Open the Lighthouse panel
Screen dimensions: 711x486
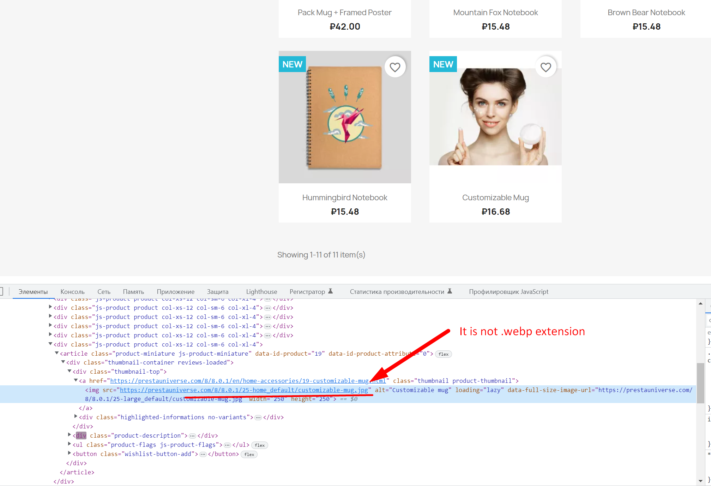[261, 291]
